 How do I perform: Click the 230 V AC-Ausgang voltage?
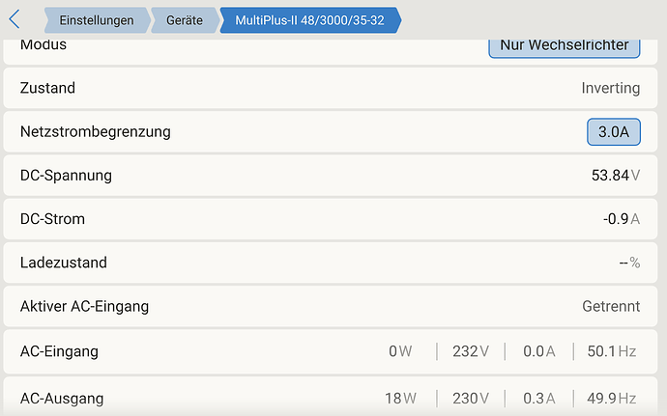pyautogui.click(x=471, y=399)
